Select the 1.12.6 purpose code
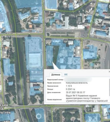 coord(69,86)
